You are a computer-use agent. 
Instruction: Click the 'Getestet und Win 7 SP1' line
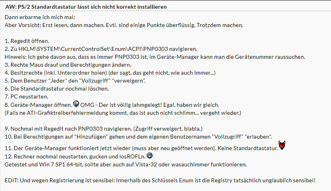[126, 164]
